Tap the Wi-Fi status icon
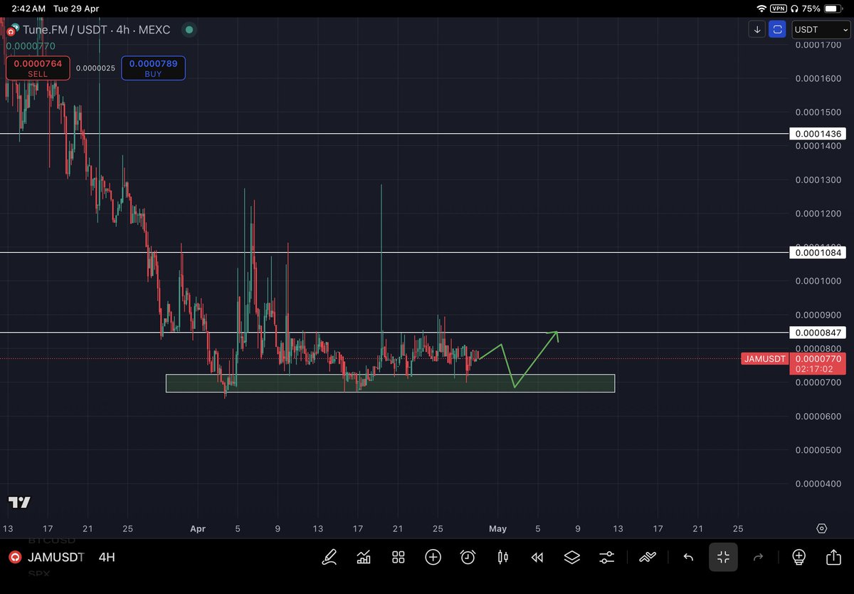 coord(761,9)
